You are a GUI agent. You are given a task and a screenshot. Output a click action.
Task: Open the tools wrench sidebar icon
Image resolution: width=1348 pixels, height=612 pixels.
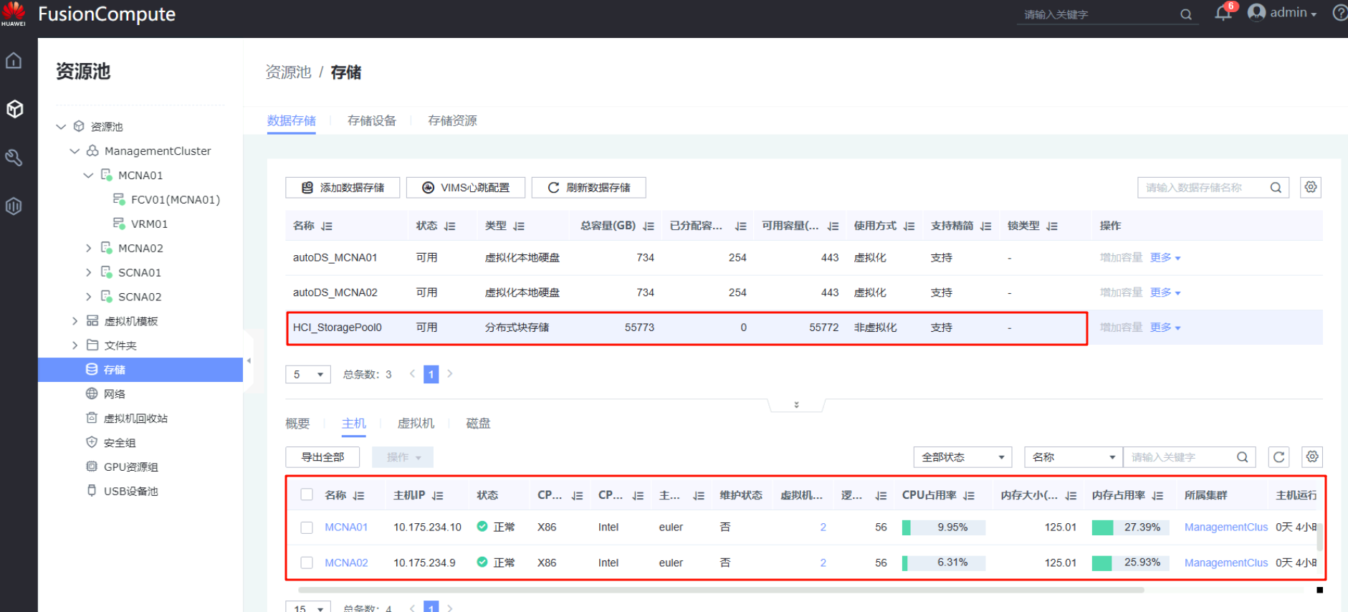pyautogui.click(x=14, y=158)
